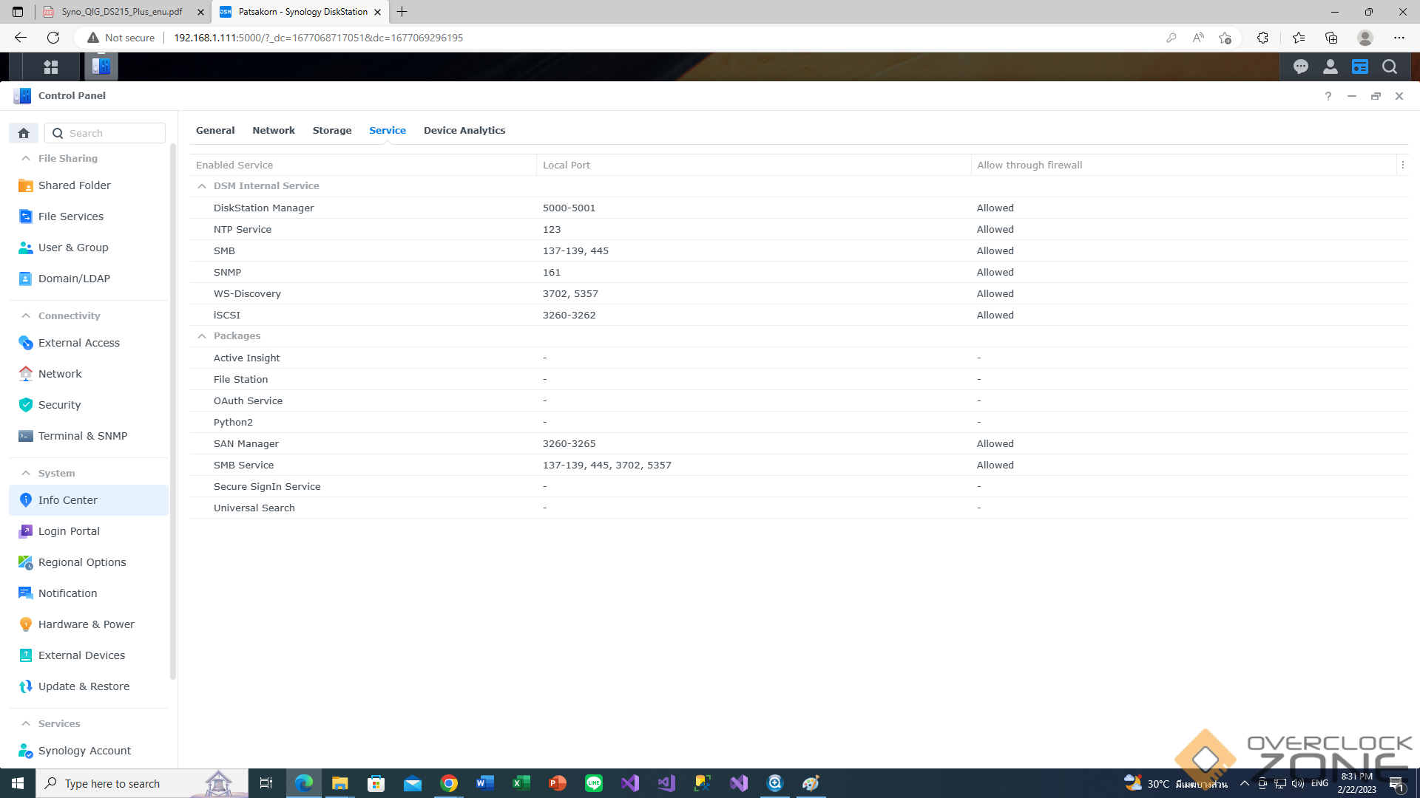The image size is (1420, 798).
Task: Click the Control Panel help question mark
Action: [x=1328, y=96]
